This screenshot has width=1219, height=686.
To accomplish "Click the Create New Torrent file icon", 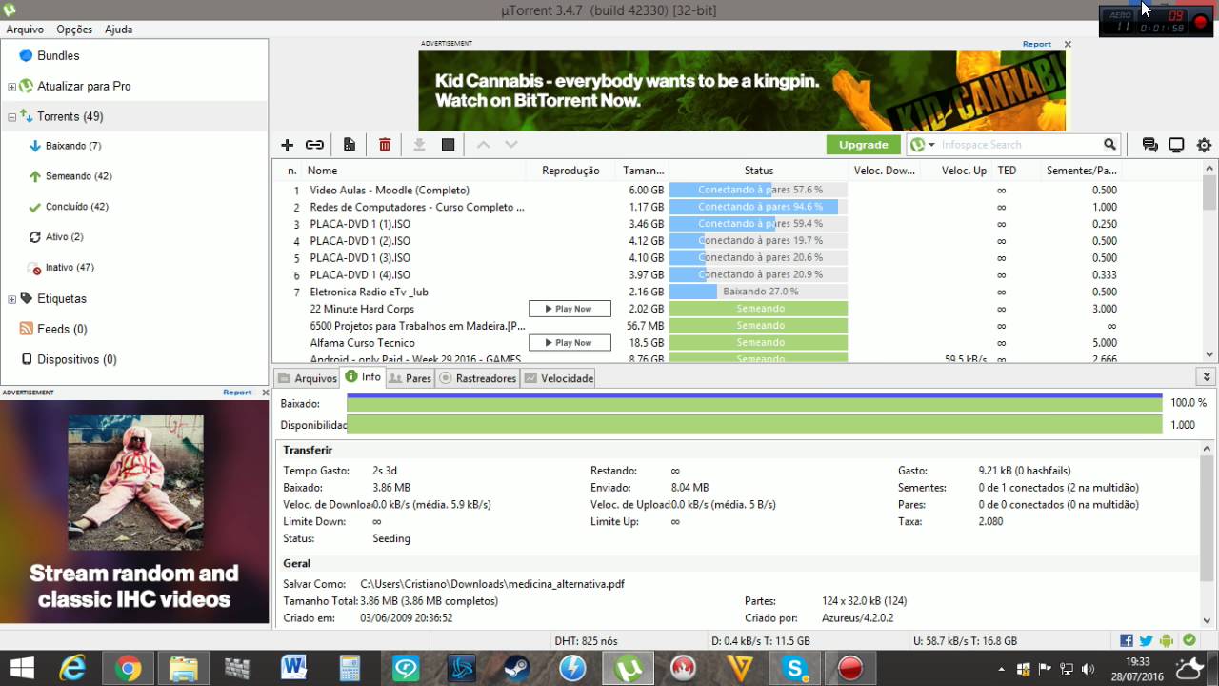I will point(350,145).
